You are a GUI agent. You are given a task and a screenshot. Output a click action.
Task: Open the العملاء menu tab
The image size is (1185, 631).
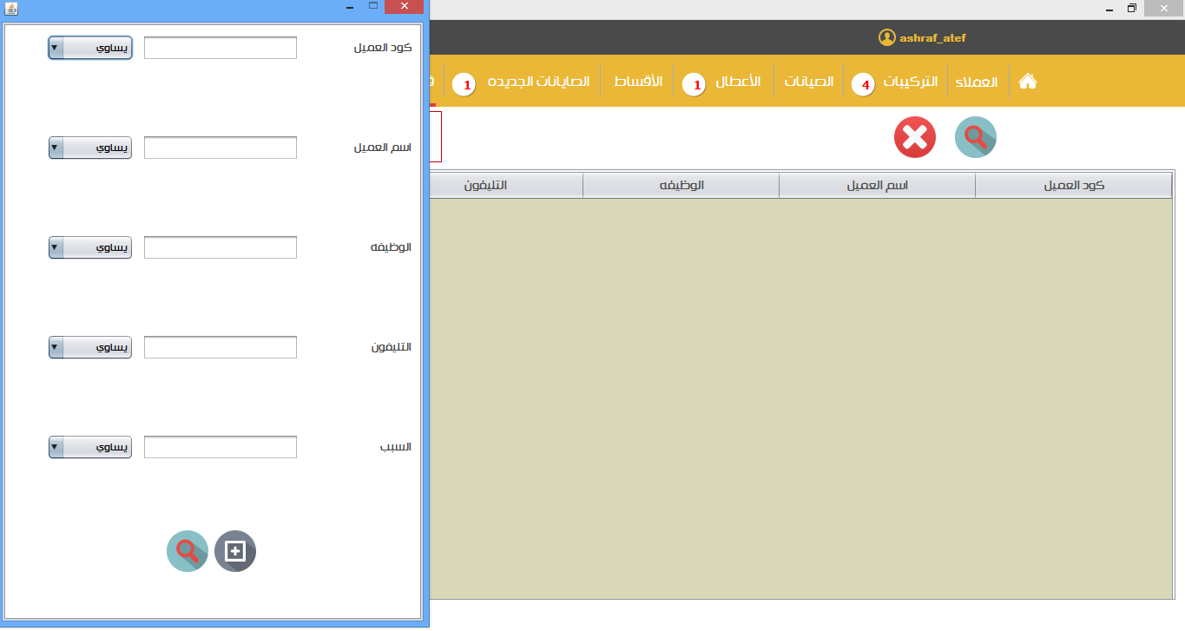click(x=977, y=82)
